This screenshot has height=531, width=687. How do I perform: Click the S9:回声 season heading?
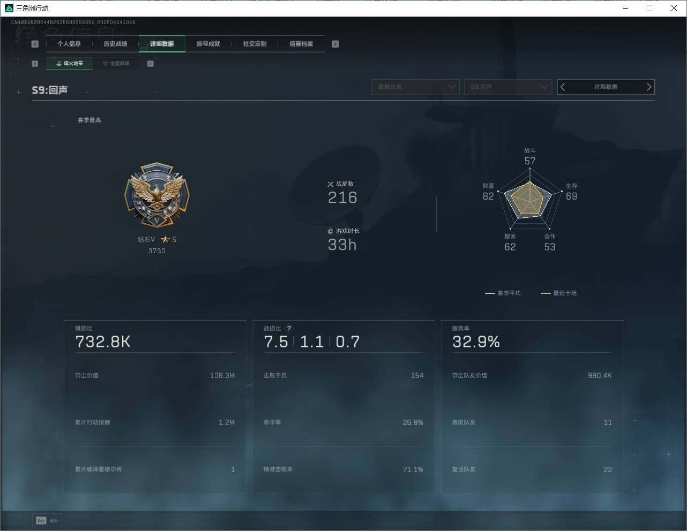pos(50,90)
